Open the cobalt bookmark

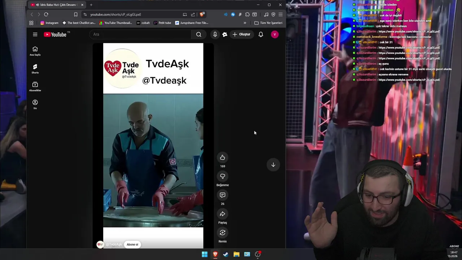point(143,23)
